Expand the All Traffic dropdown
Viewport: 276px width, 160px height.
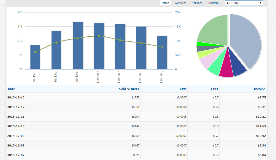tap(244, 3)
